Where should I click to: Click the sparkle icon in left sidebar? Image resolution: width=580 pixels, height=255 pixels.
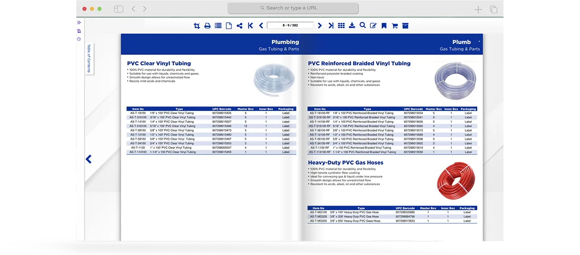point(79,22)
